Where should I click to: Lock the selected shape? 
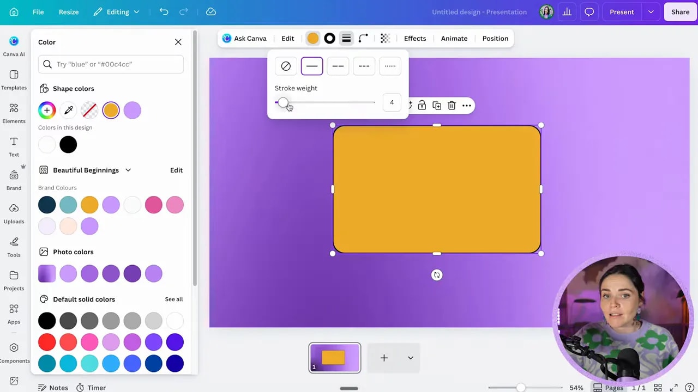(422, 106)
